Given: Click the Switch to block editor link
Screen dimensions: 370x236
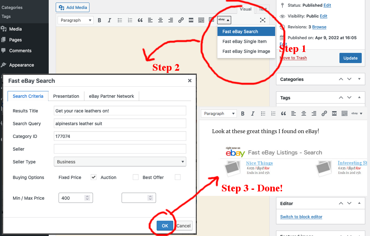Looking at the screenshot, I should 301,217.
